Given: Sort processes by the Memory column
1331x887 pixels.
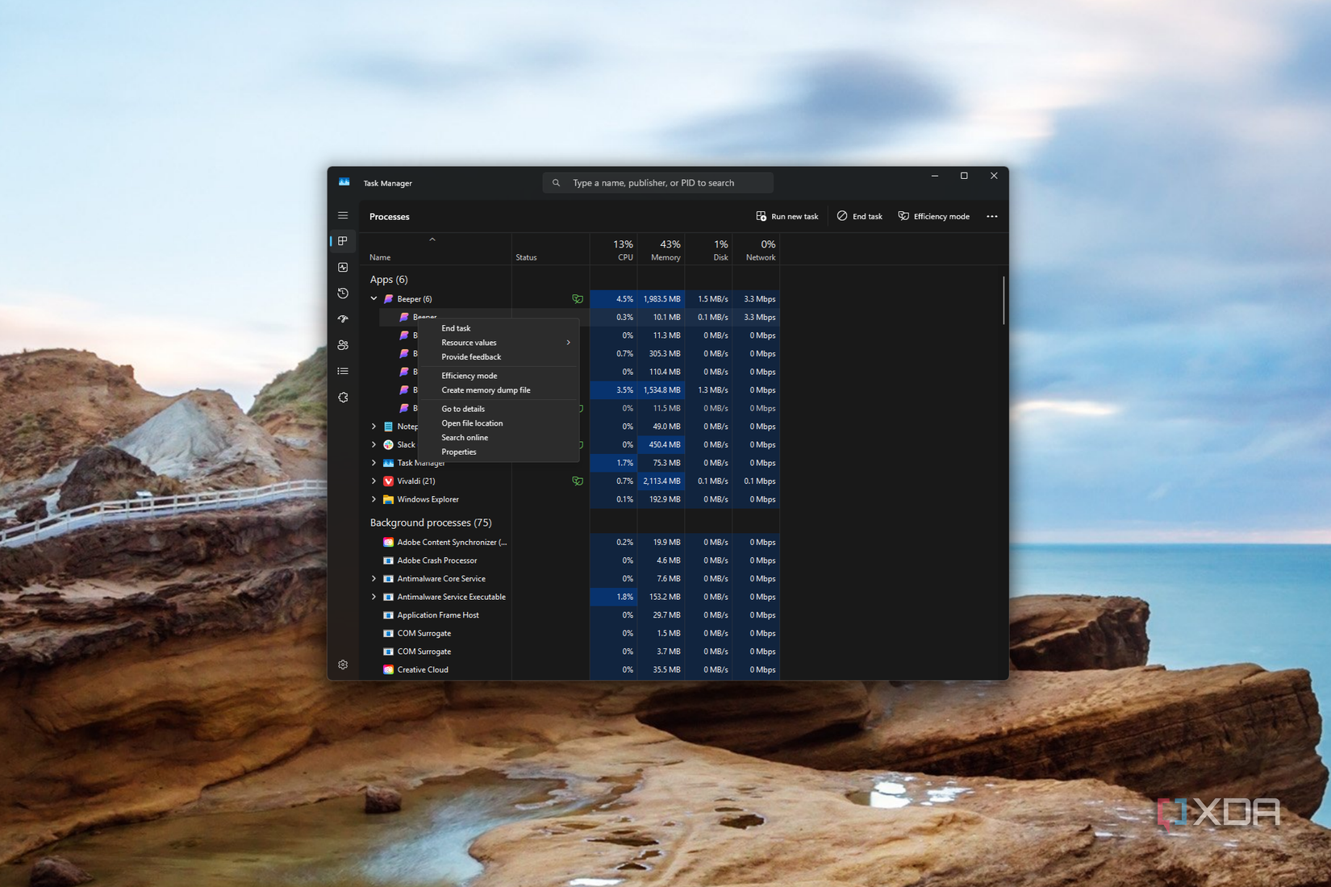Looking at the screenshot, I should (663, 250).
